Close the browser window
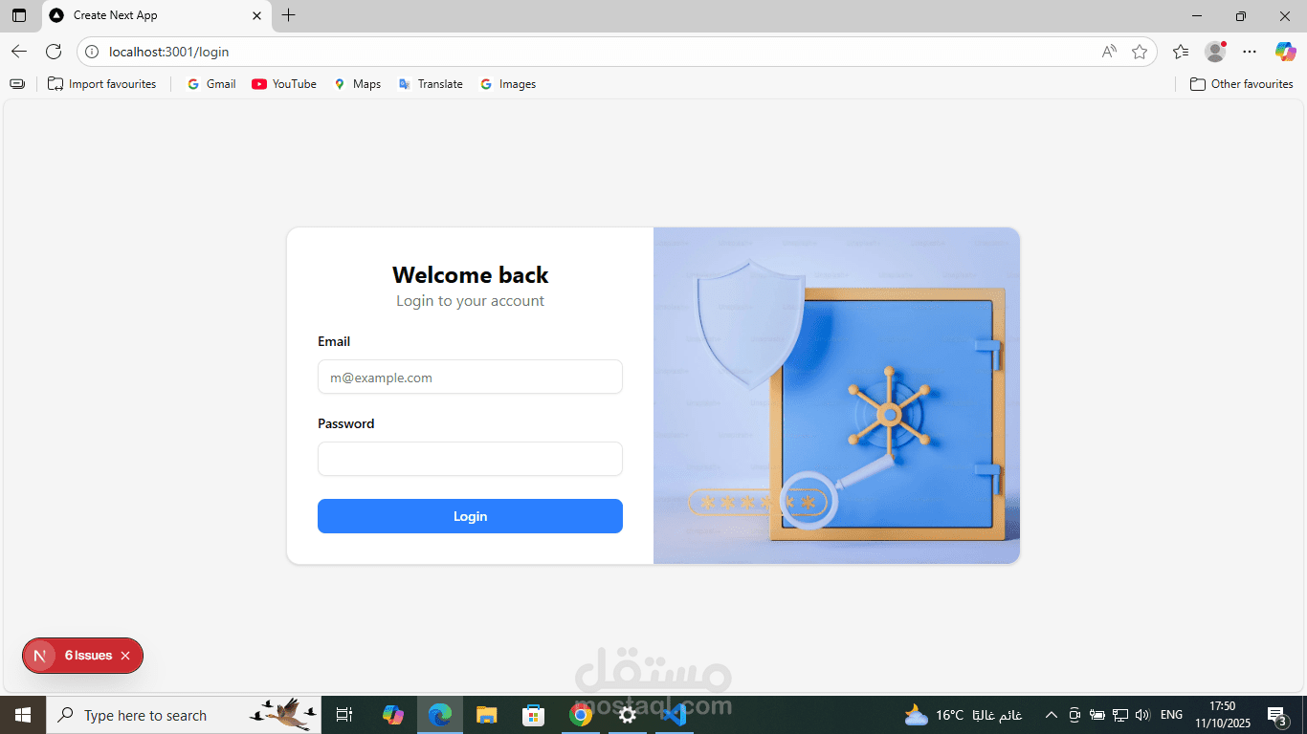The width and height of the screenshot is (1307, 734). click(x=1285, y=15)
